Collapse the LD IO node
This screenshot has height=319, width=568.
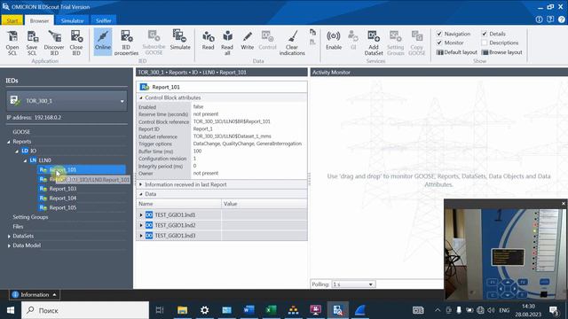(x=17, y=152)
